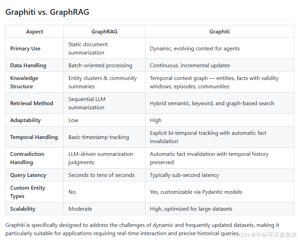Click the Custom Entity Types row label
This screenshot has width=298, height=240.
pos(28,192)
